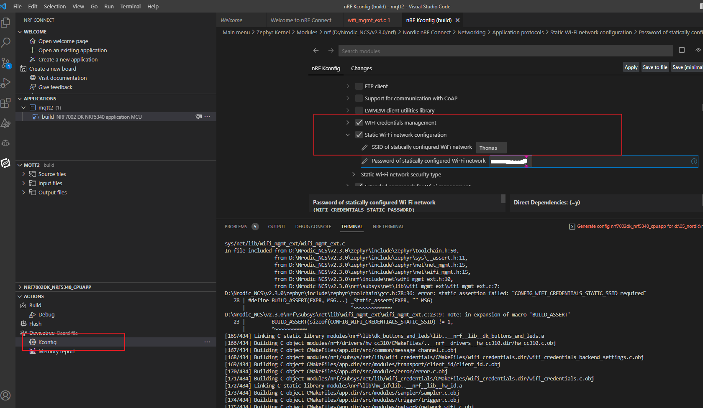Click the Flash action icon

click(23, 324)
